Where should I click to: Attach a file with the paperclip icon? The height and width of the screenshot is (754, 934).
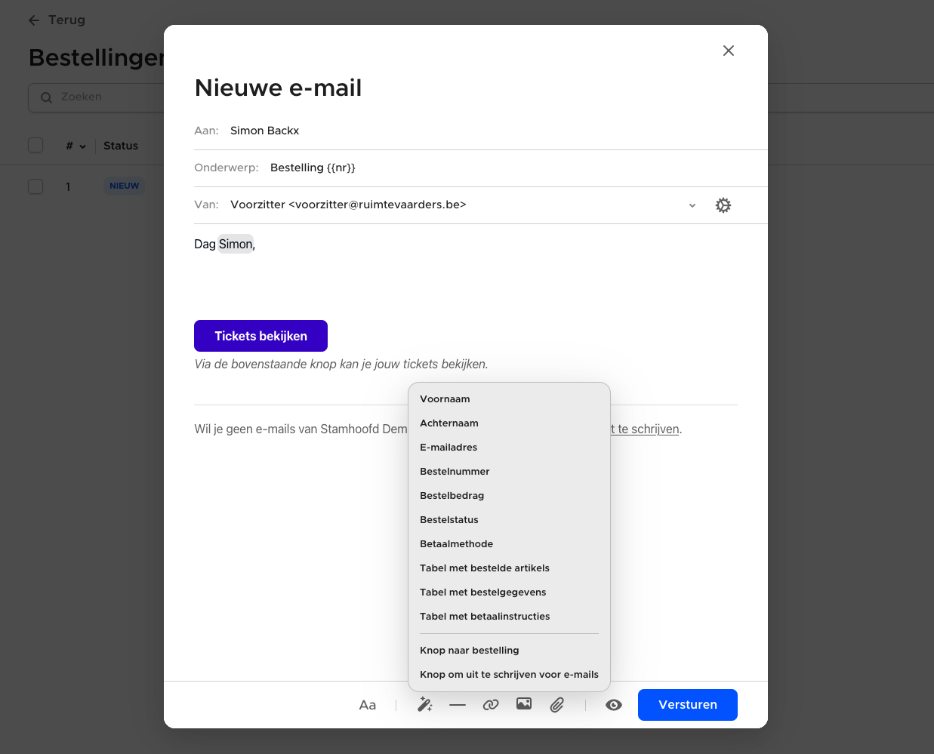[557, 705]
